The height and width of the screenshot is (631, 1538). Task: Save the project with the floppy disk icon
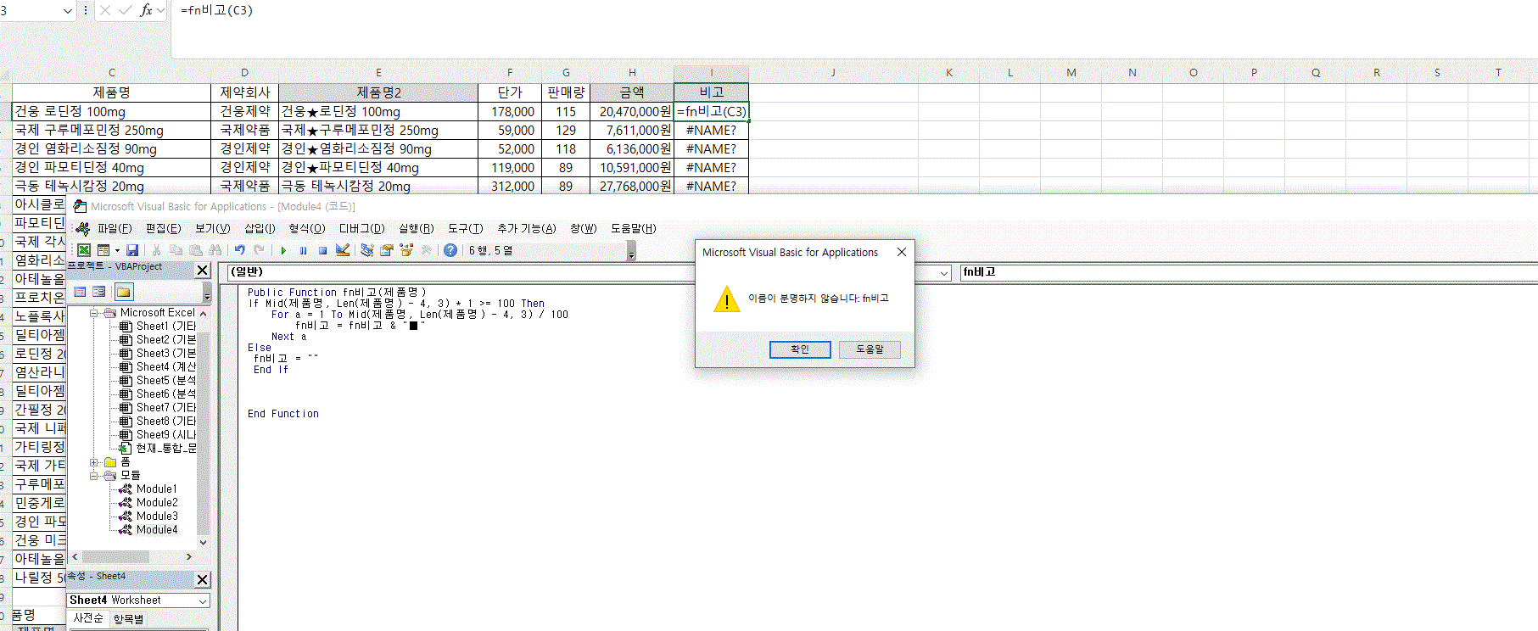pos(132,250)
